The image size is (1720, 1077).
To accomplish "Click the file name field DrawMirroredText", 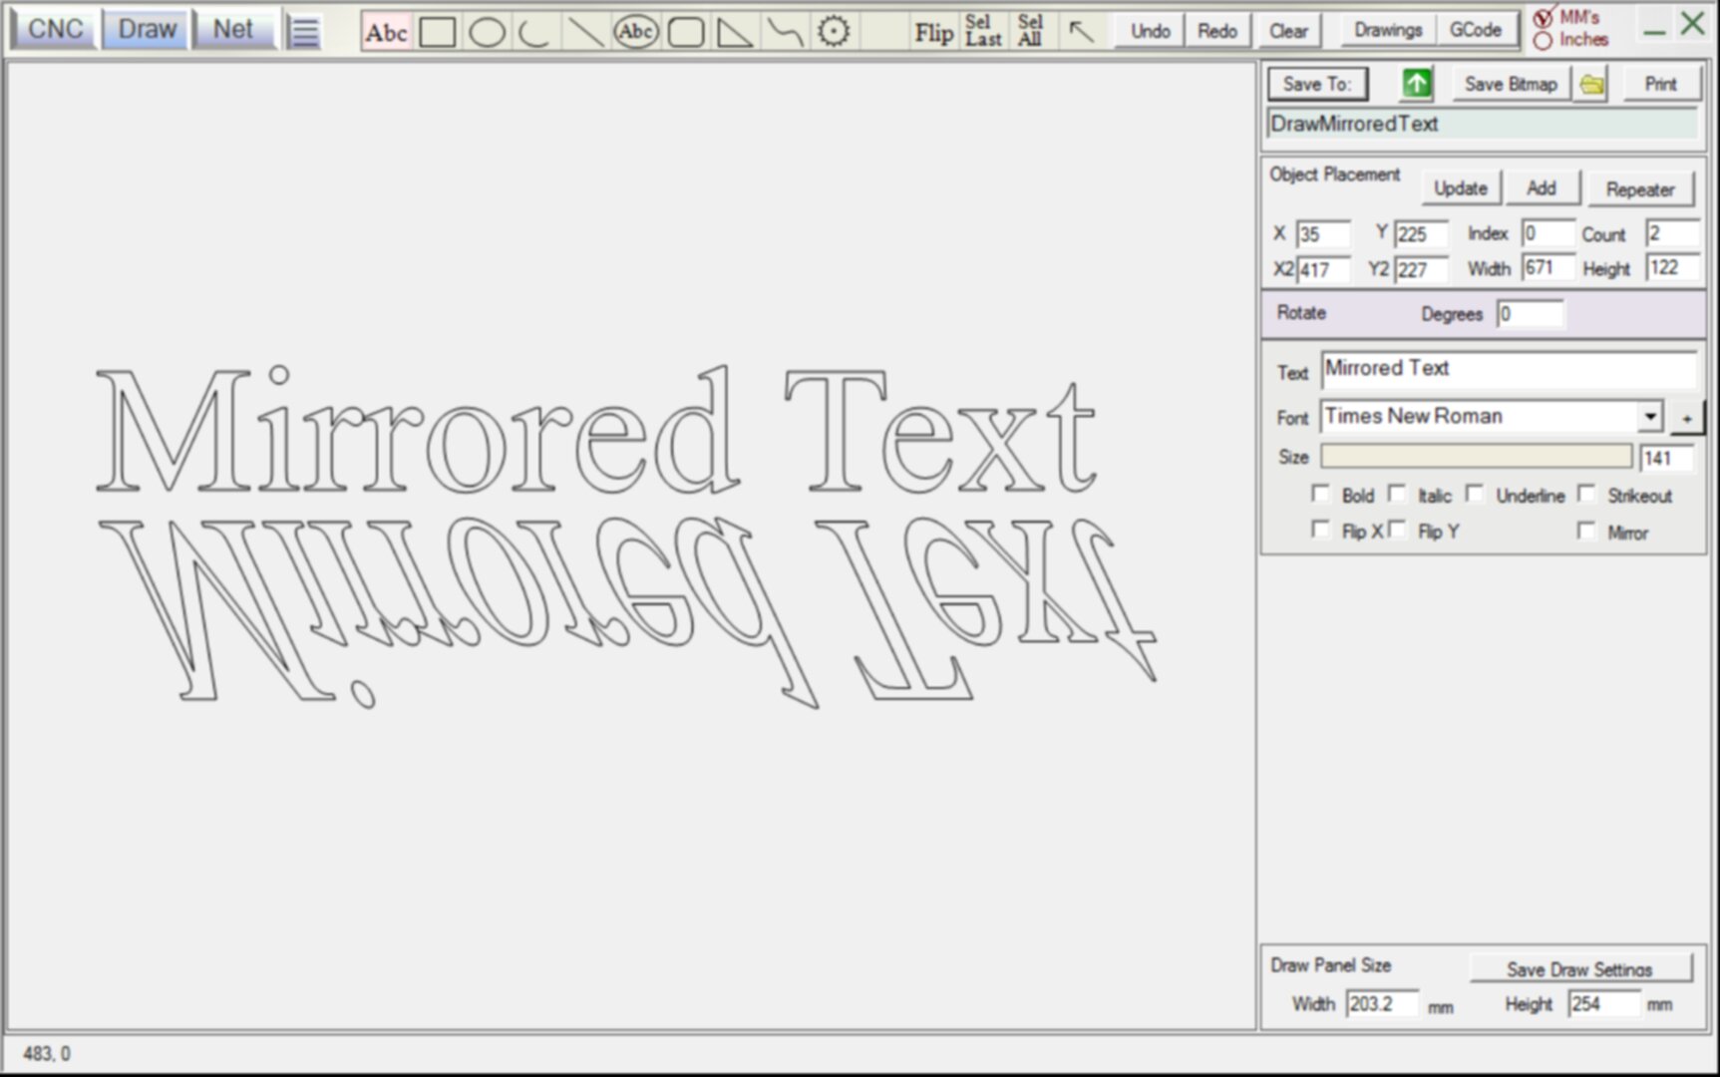I will (1483, 125).
